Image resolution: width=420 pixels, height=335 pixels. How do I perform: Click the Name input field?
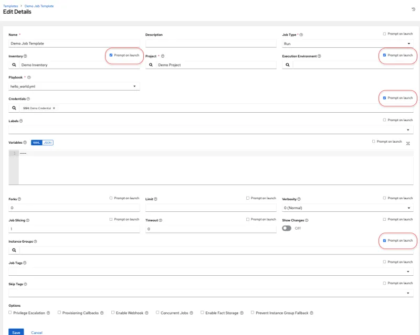point(74,44)
